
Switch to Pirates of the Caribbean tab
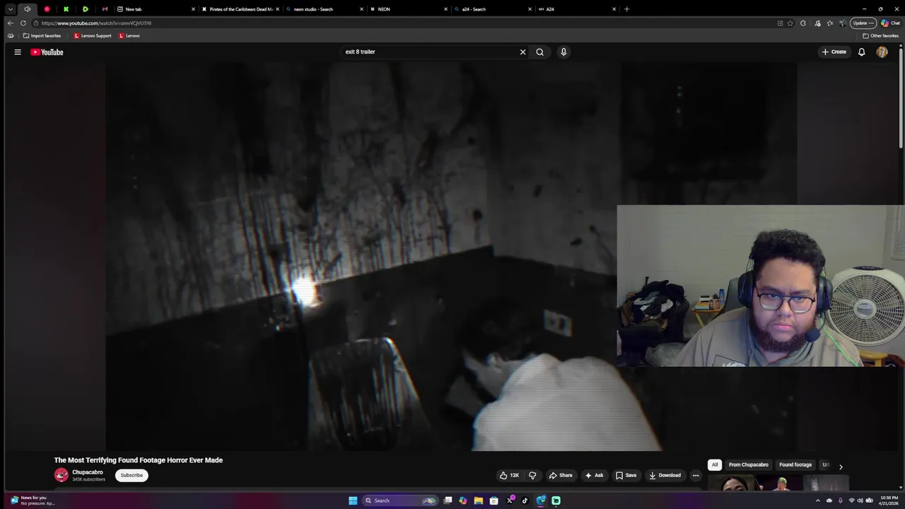coord(240,9)
